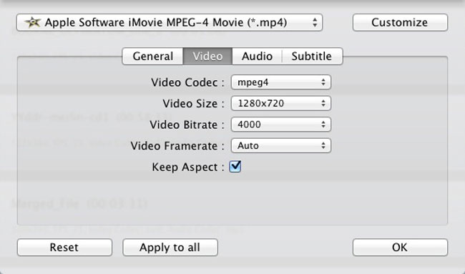Expand the Video Framerate Auto dropdown
This screenshot has height=274, width=465.
(281, 146)
